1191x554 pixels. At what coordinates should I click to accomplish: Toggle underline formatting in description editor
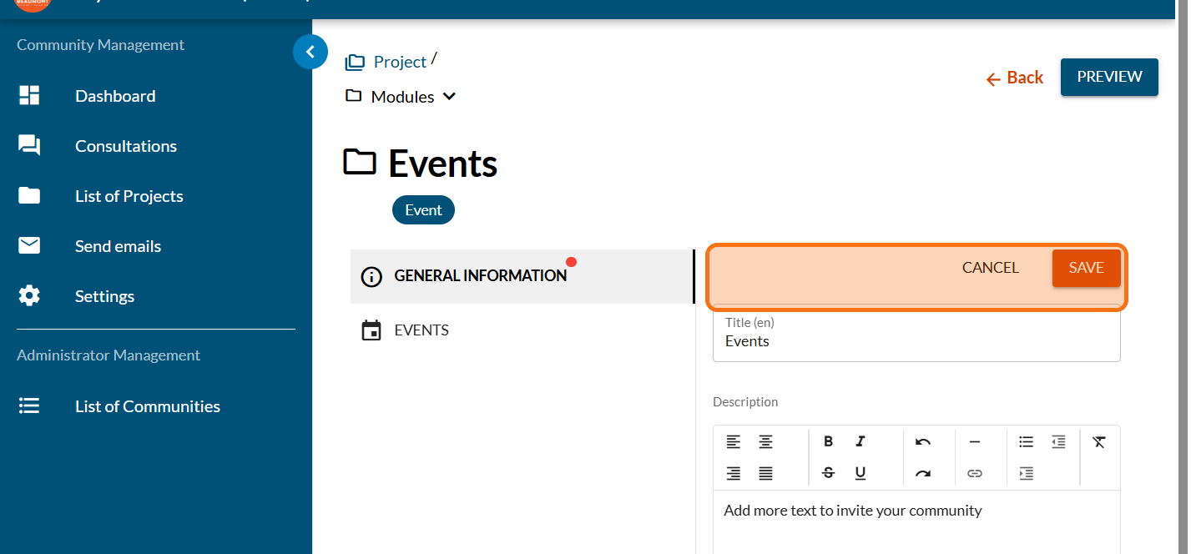click(860, 473)
